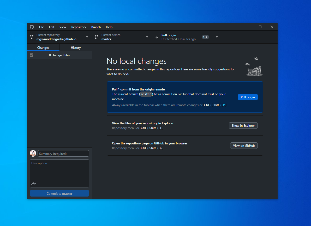Image resolution: width=311 pixels, height=226 pixels.
Task: Click your user avatar beside the Summary field
Action: click(33, 153)
